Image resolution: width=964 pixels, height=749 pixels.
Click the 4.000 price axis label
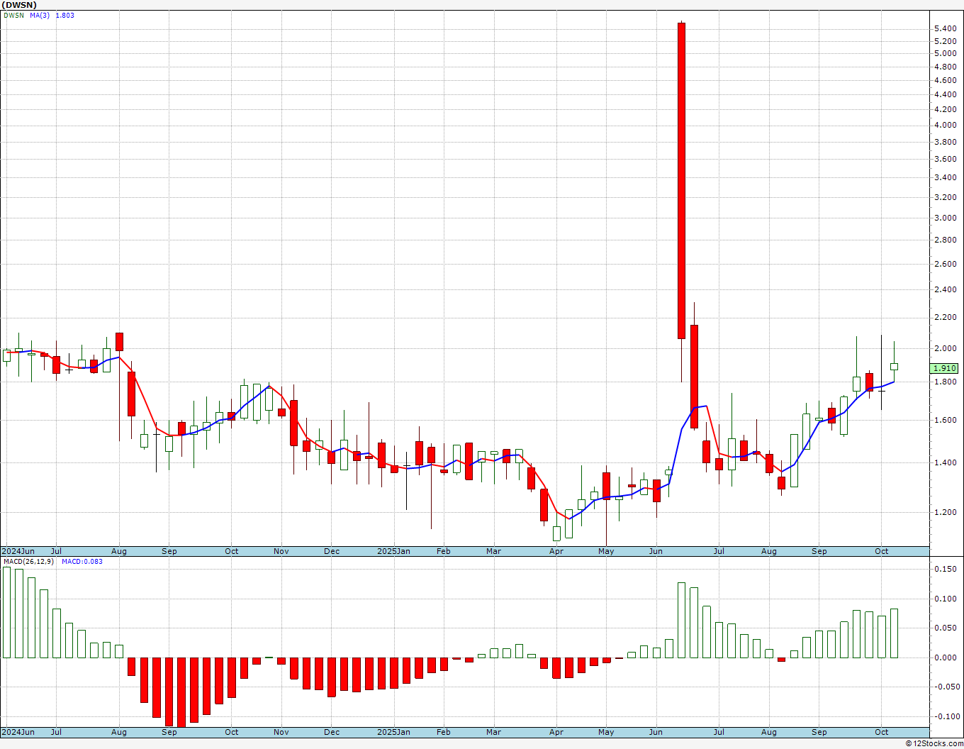coord(945,125)
